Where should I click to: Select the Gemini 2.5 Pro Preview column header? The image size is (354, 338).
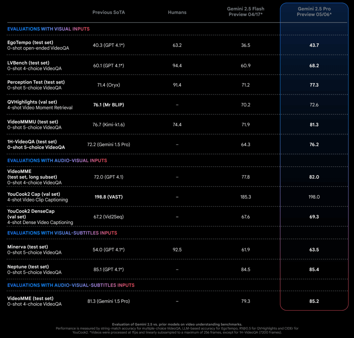pos(314,11)
